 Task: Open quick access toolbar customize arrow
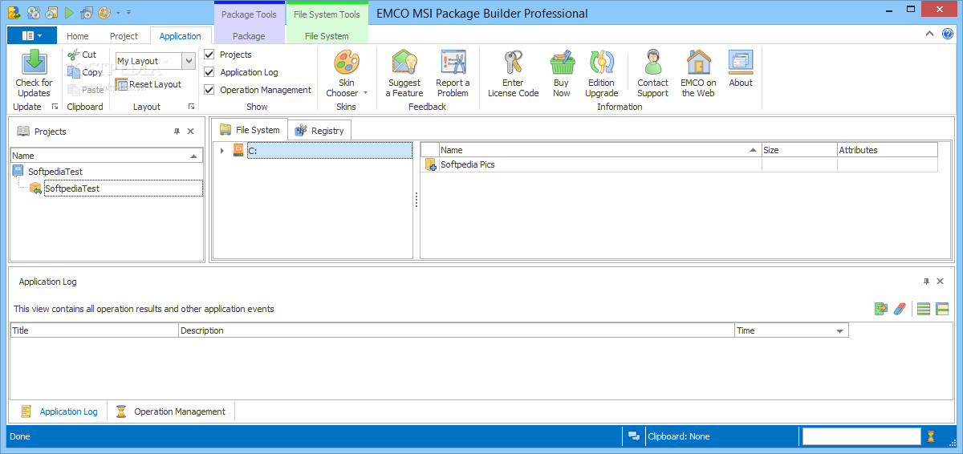[128, 13]
